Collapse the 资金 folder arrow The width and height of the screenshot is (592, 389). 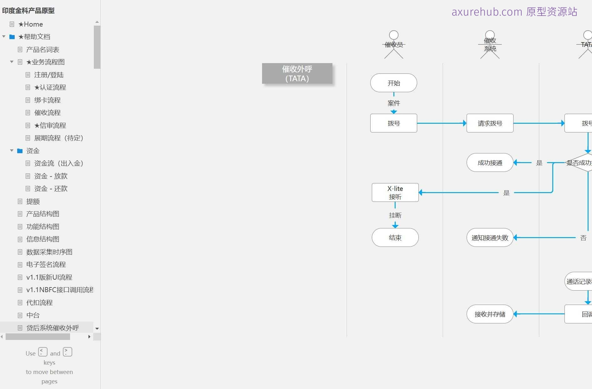pyautogui.click(x=12, y=151)
